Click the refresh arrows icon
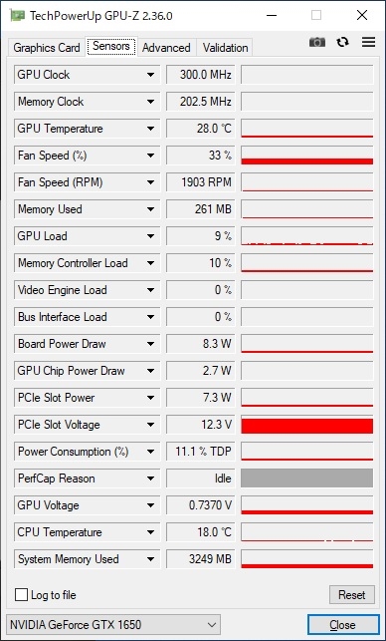 click(343, 42)
